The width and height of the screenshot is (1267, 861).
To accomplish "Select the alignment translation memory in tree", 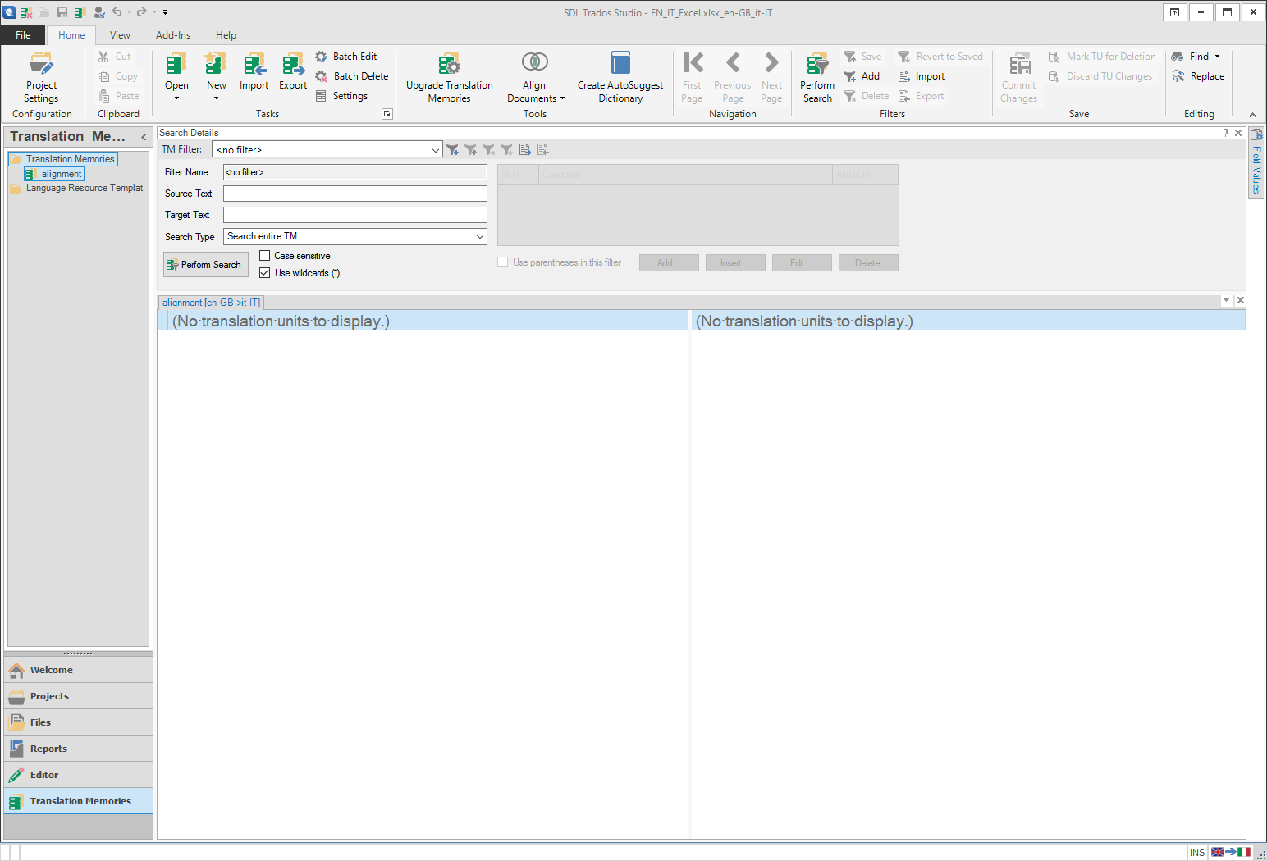I will (x=54, y=174).
